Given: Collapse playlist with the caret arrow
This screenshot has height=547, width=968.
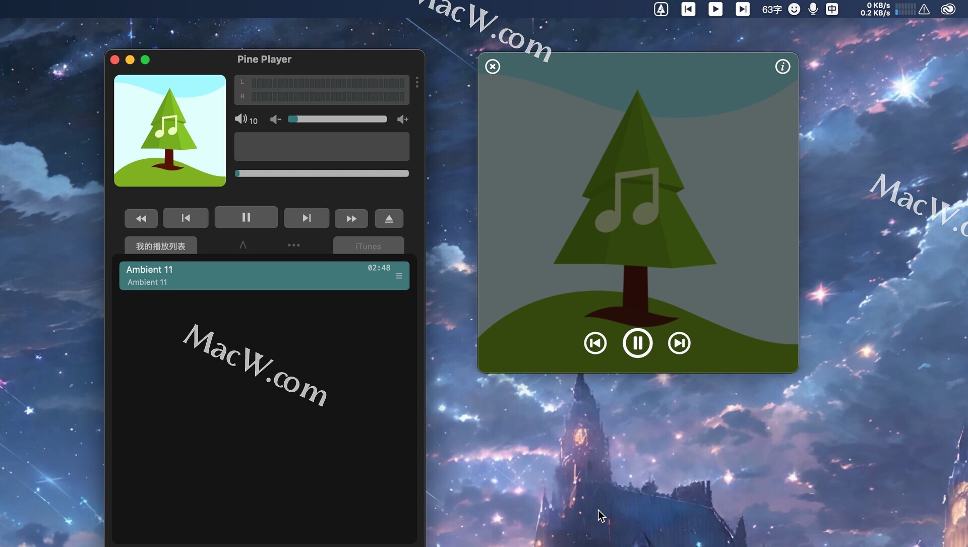Looking at the screenshot, I should [243, 245].
